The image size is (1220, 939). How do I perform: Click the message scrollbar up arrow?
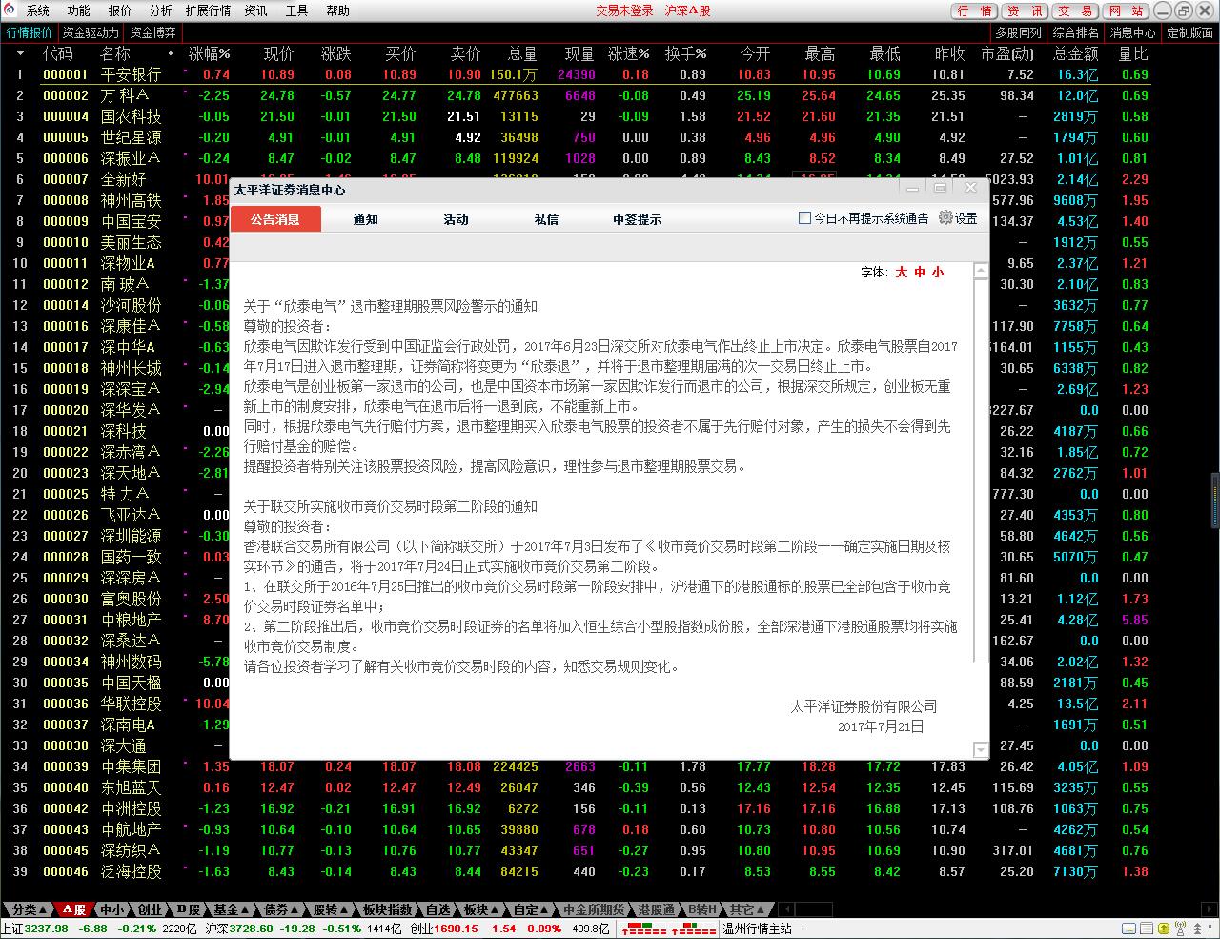click(x=981, y=272)
